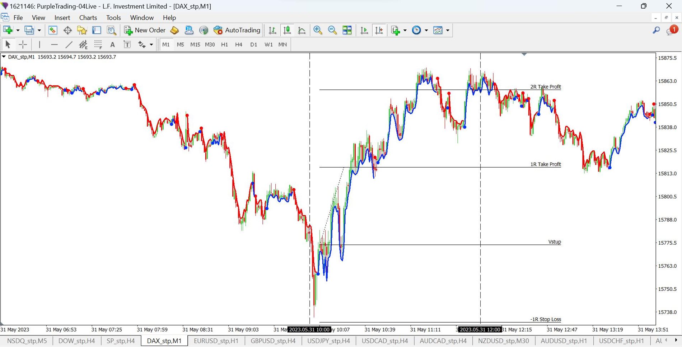Viewport: 682px width, 347px height.
Task: Open the Templates dropdown arrow
Action: pos(448,31)
